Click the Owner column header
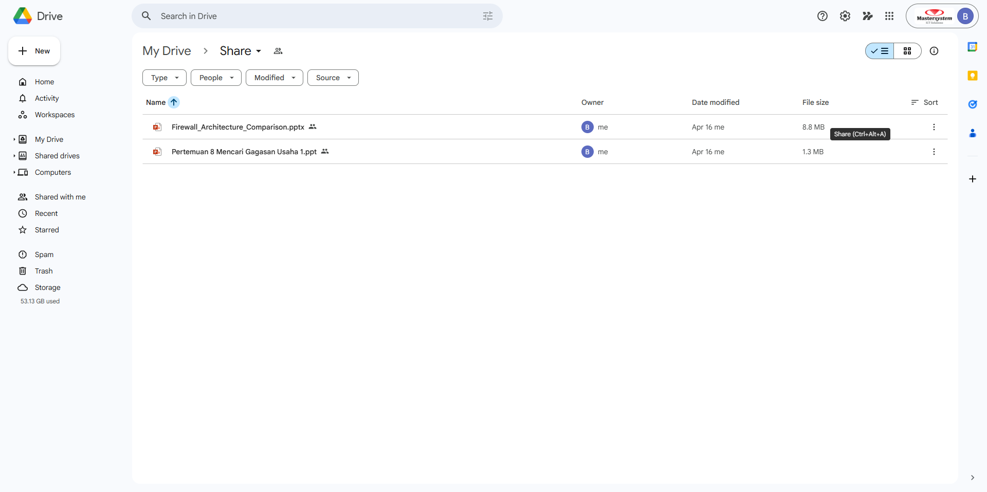 [x=592, y=102]
